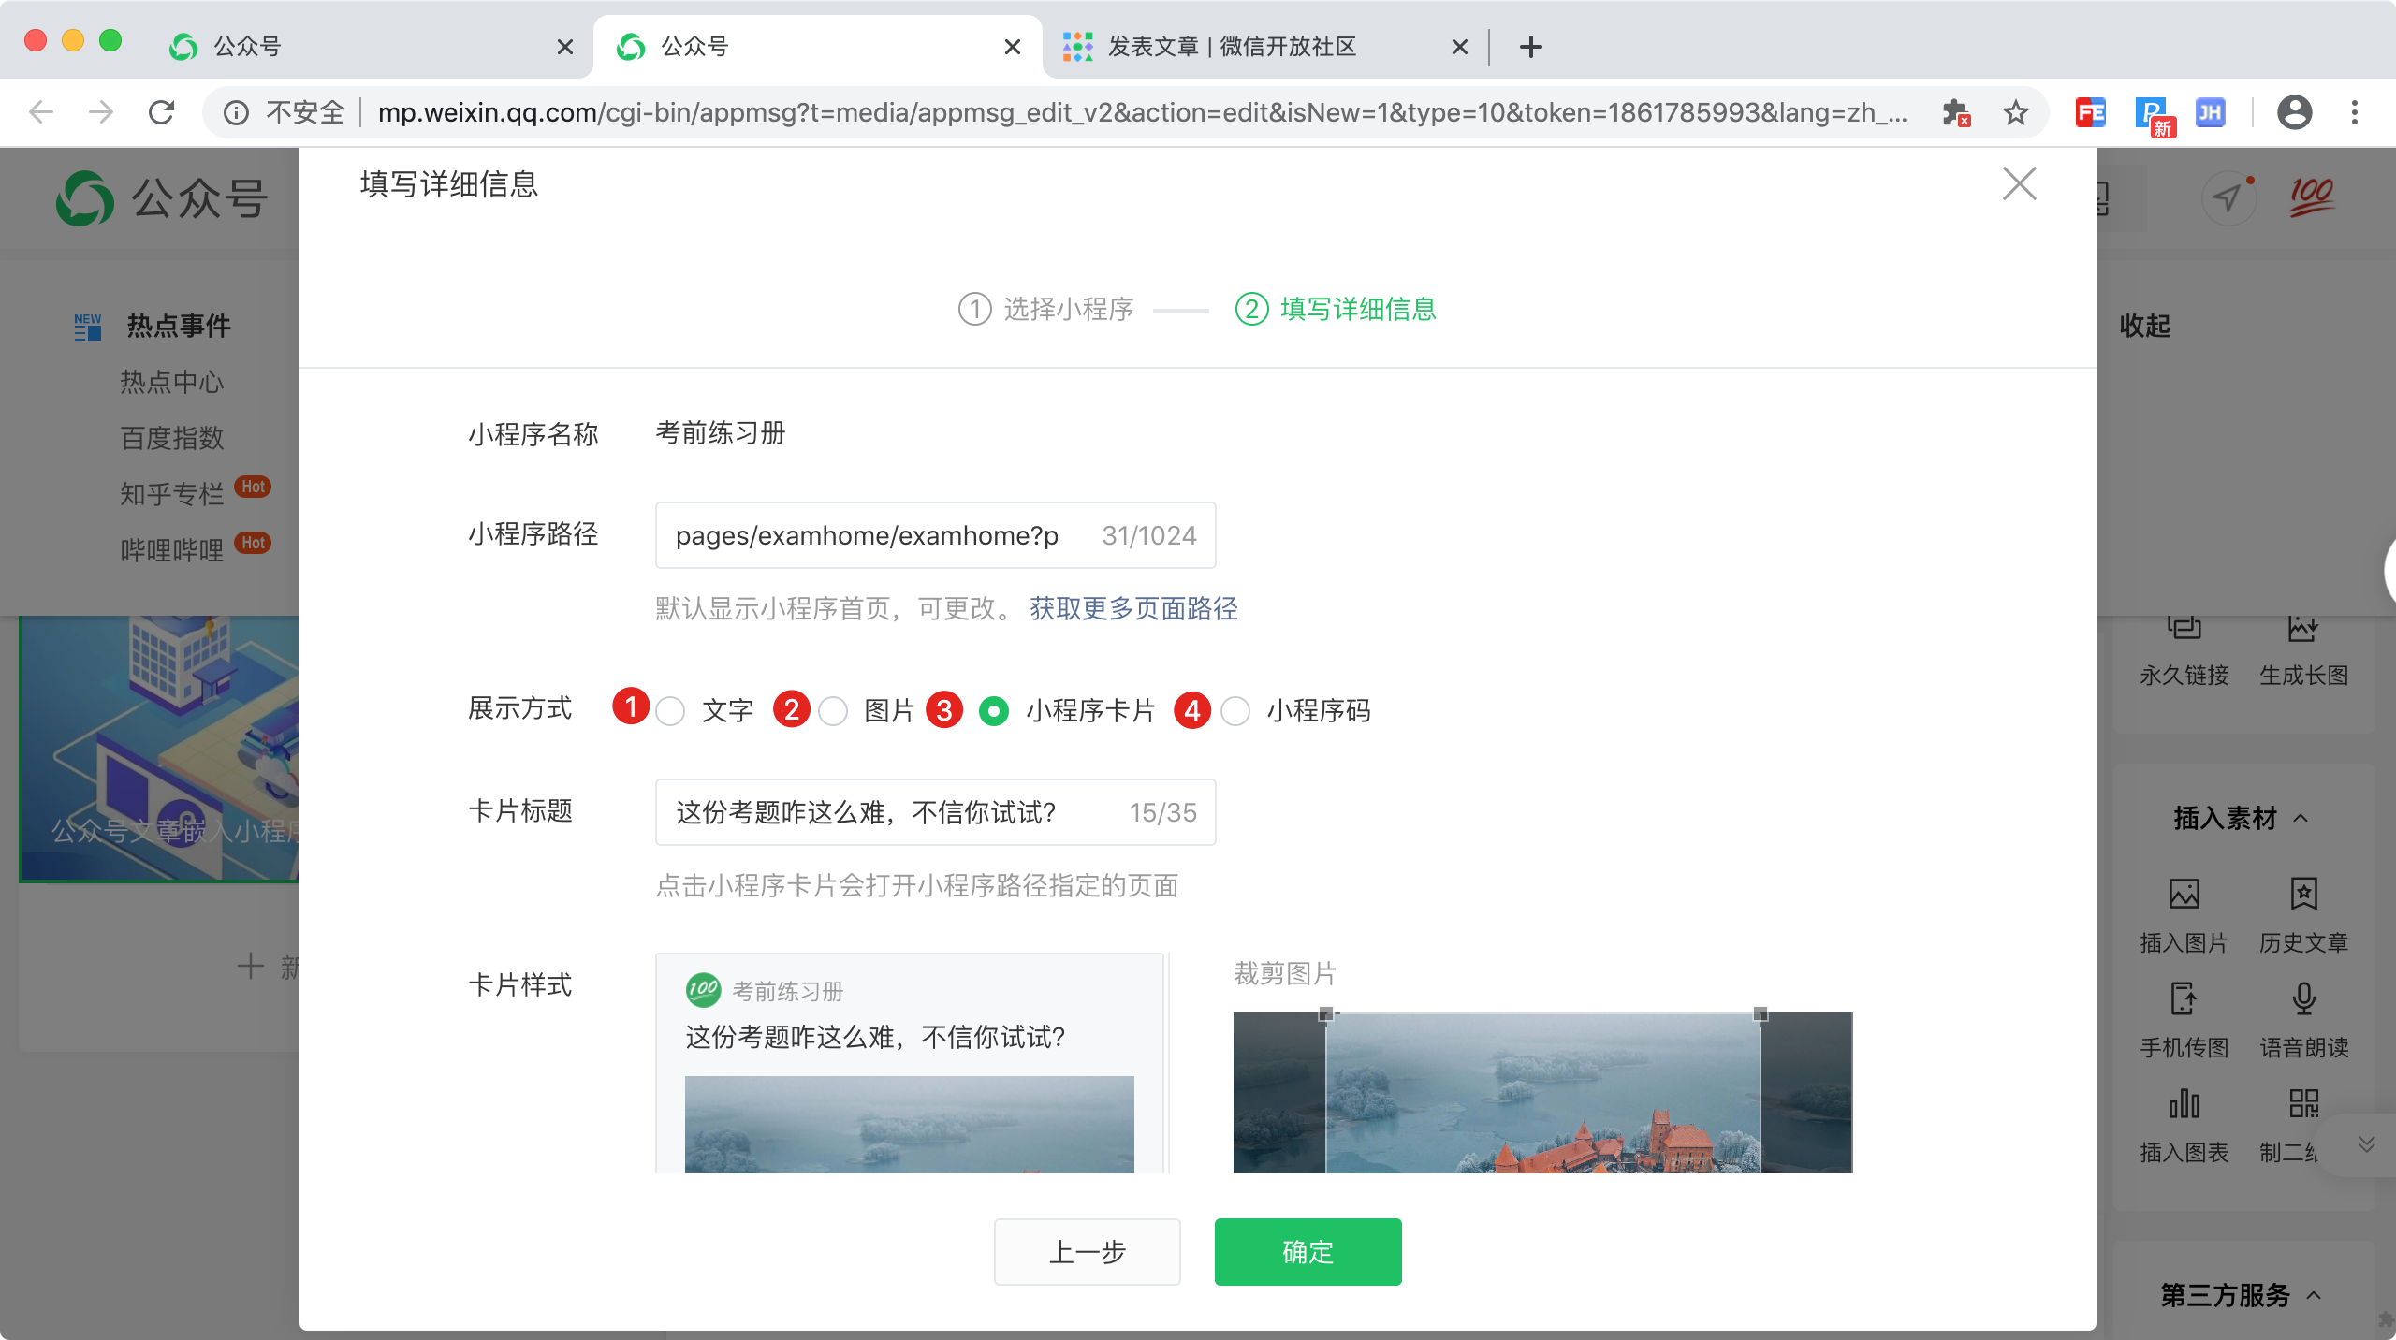Image resolution: width=2396 pixels, height=1340 pixels.
Task: Collapse the 插入素材 section
Action: [x=2301, y=819]
